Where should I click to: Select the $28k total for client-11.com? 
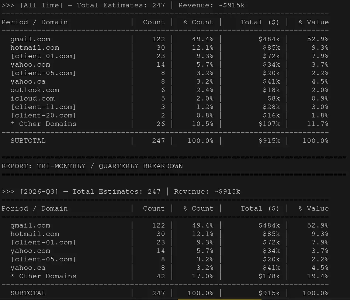[x=271, y=107]
